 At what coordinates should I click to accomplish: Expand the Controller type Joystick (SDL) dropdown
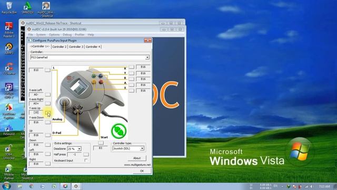(142, 148)
